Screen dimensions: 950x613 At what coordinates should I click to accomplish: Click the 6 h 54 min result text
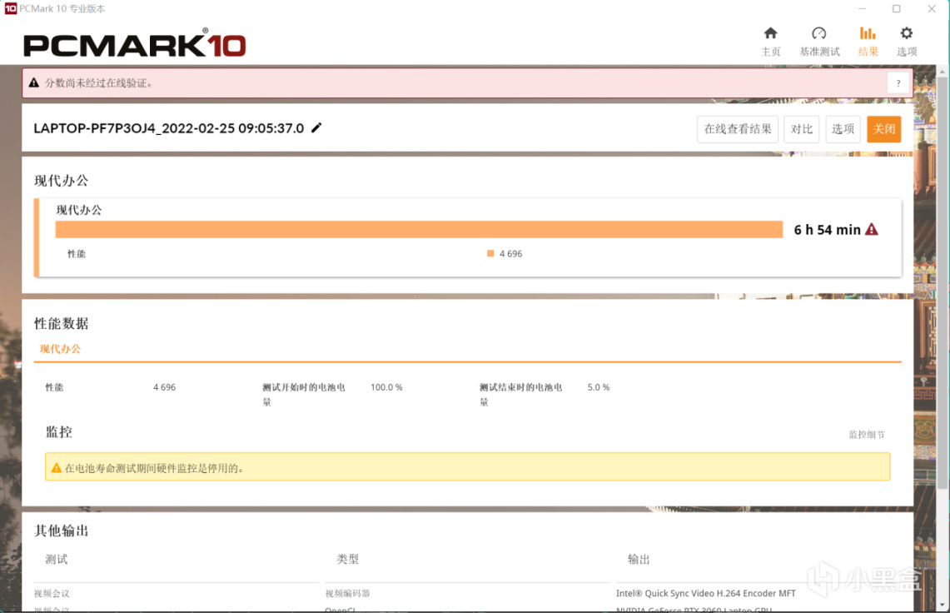point(827,230)
